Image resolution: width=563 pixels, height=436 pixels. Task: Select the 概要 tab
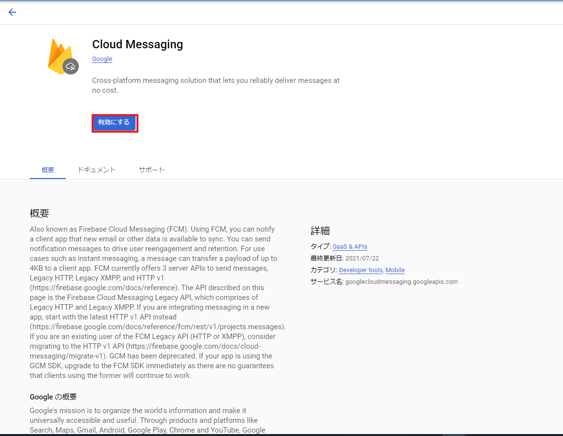coord(48,170)
